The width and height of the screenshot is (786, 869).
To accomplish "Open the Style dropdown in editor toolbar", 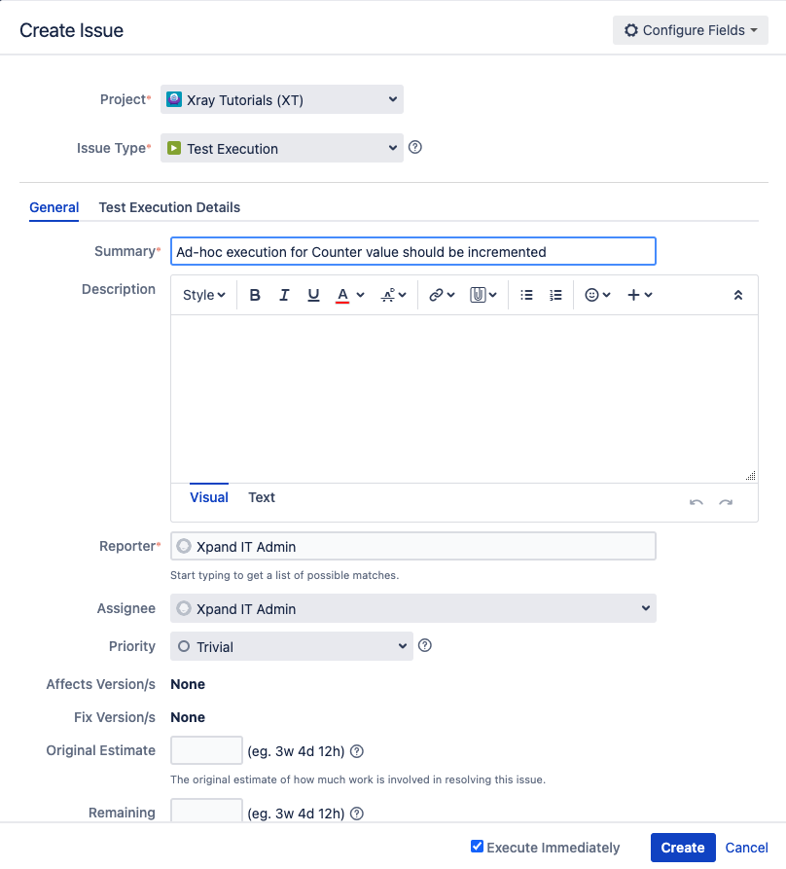I will tap(204, 295).
